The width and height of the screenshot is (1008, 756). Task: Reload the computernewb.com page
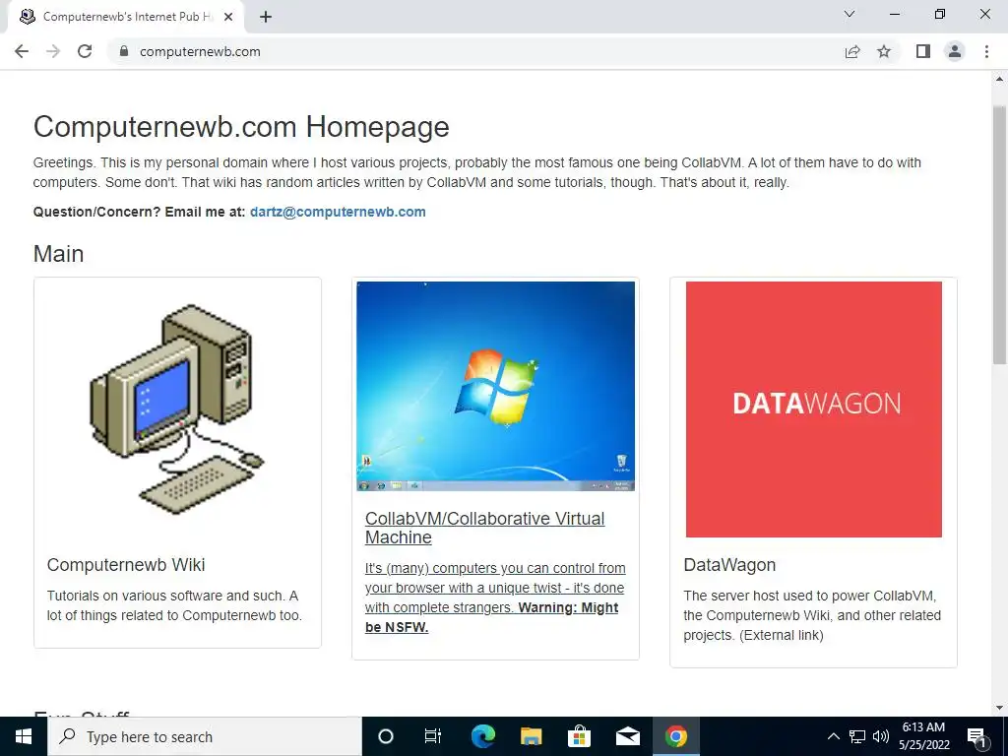pos(85,51)
